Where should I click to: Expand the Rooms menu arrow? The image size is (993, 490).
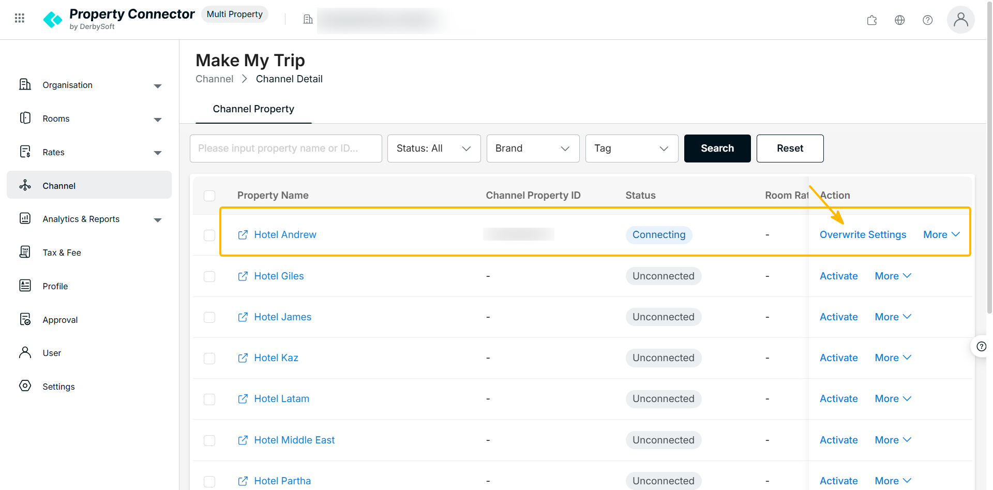pyautogui.click(x=158, y=120)
